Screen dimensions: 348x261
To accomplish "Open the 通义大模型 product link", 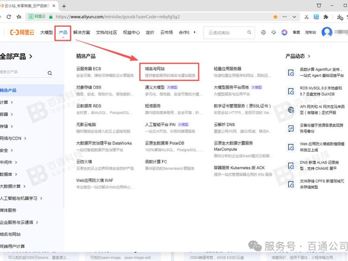I will click(155, 87).
